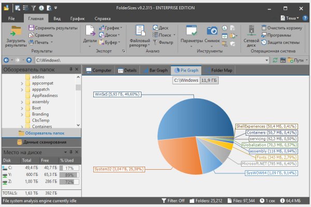The height and width of the screenshot is (207, 311).
Task: Open the Печать print option
Action: (x=41, y=42)
